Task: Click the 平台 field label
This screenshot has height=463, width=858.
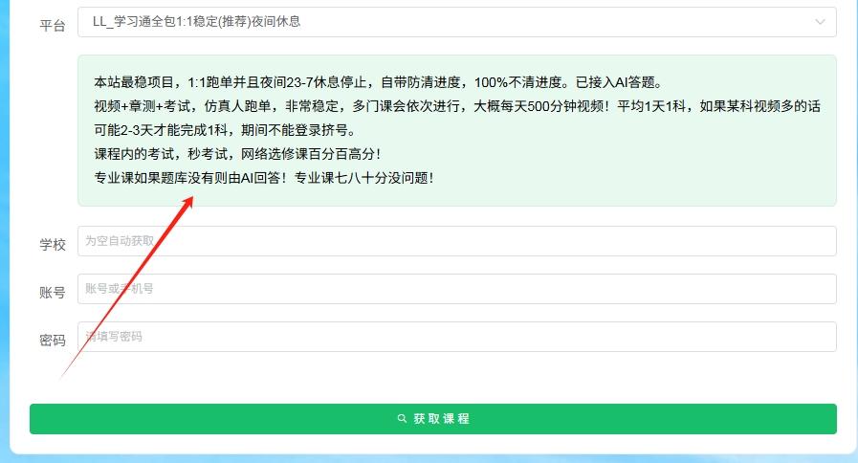Action: click(x=53, y=26)
